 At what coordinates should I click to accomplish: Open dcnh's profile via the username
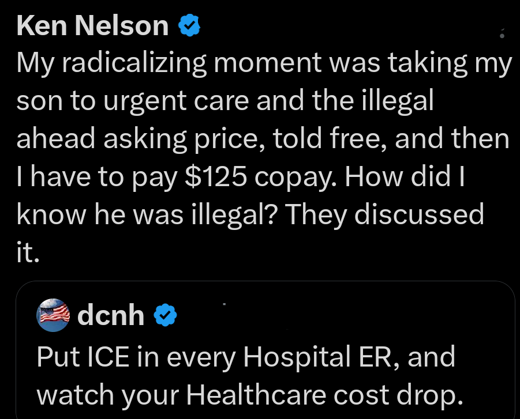pos(111,315)
